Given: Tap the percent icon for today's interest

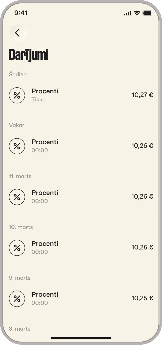Looking at the screenshot, I should pyautogui.click(x=17, y=95).
